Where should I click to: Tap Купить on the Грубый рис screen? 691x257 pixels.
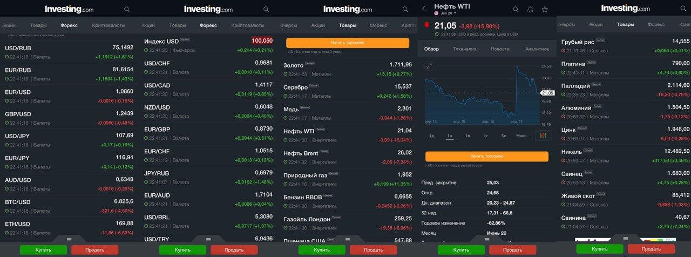(x=599, y=249)
